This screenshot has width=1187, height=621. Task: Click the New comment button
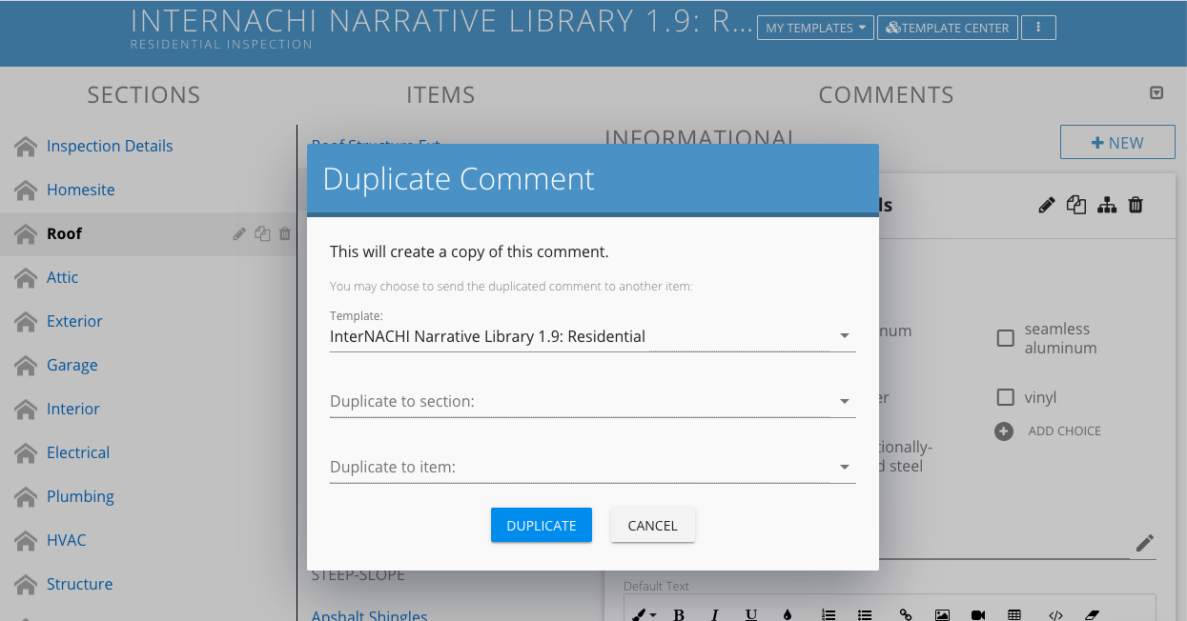pos(1117,143)
